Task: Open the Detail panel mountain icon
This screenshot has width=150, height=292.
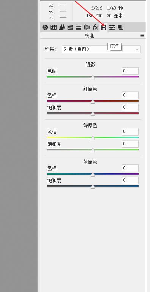Action: tap(62, 27)
